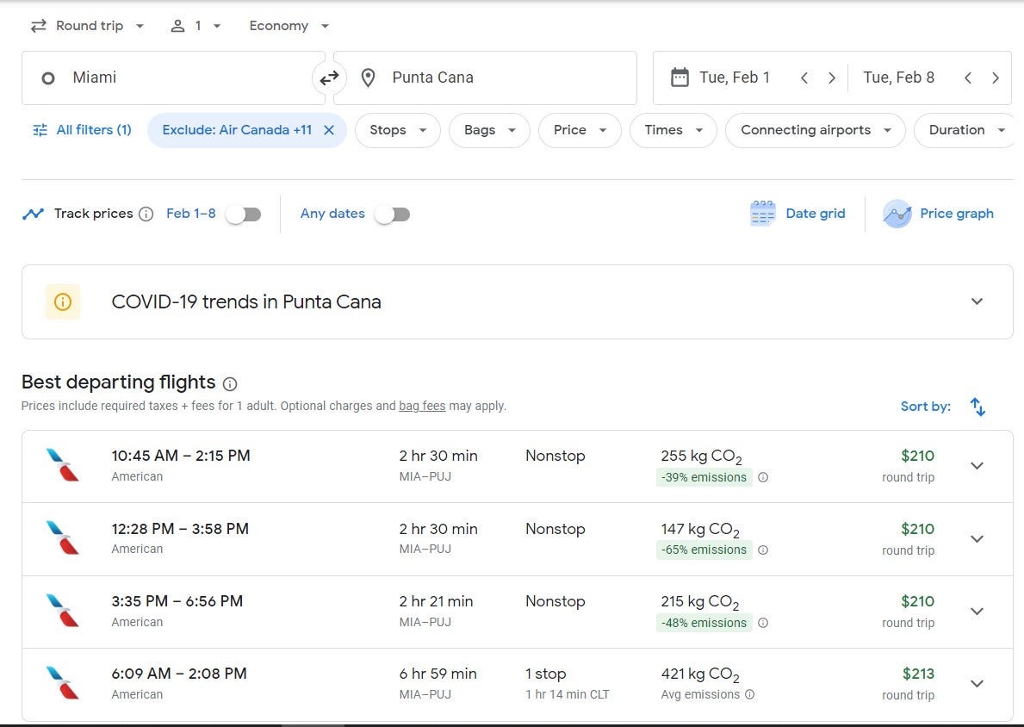Toggle Track prices for Feb 1–8
The image size is (1024, 727).
click(x=244, y=214)
